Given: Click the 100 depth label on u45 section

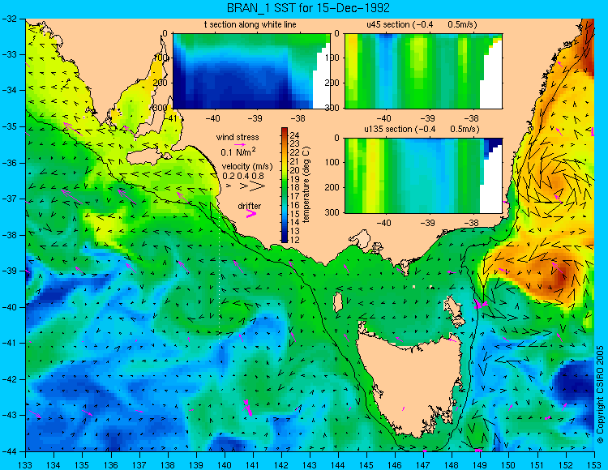Looking at the screenshot, I should [x=334, y=58].
